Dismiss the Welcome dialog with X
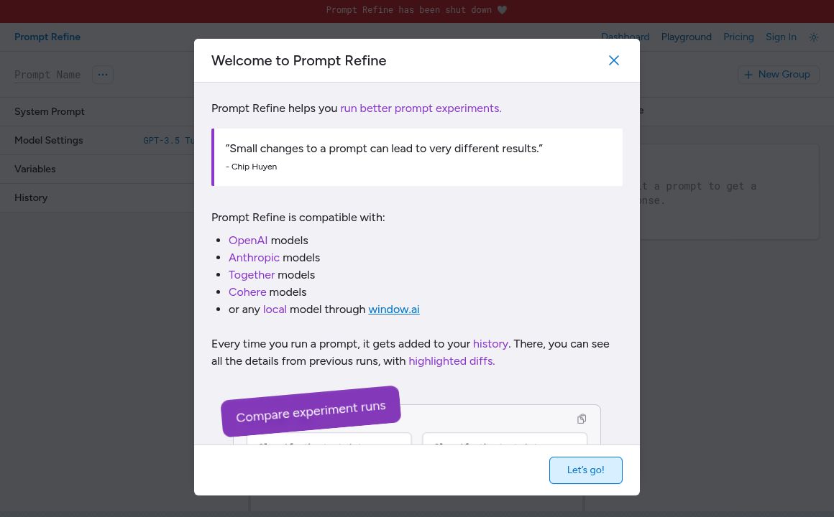The width and height of the screenshot is (834, 517). click(614, 60)
